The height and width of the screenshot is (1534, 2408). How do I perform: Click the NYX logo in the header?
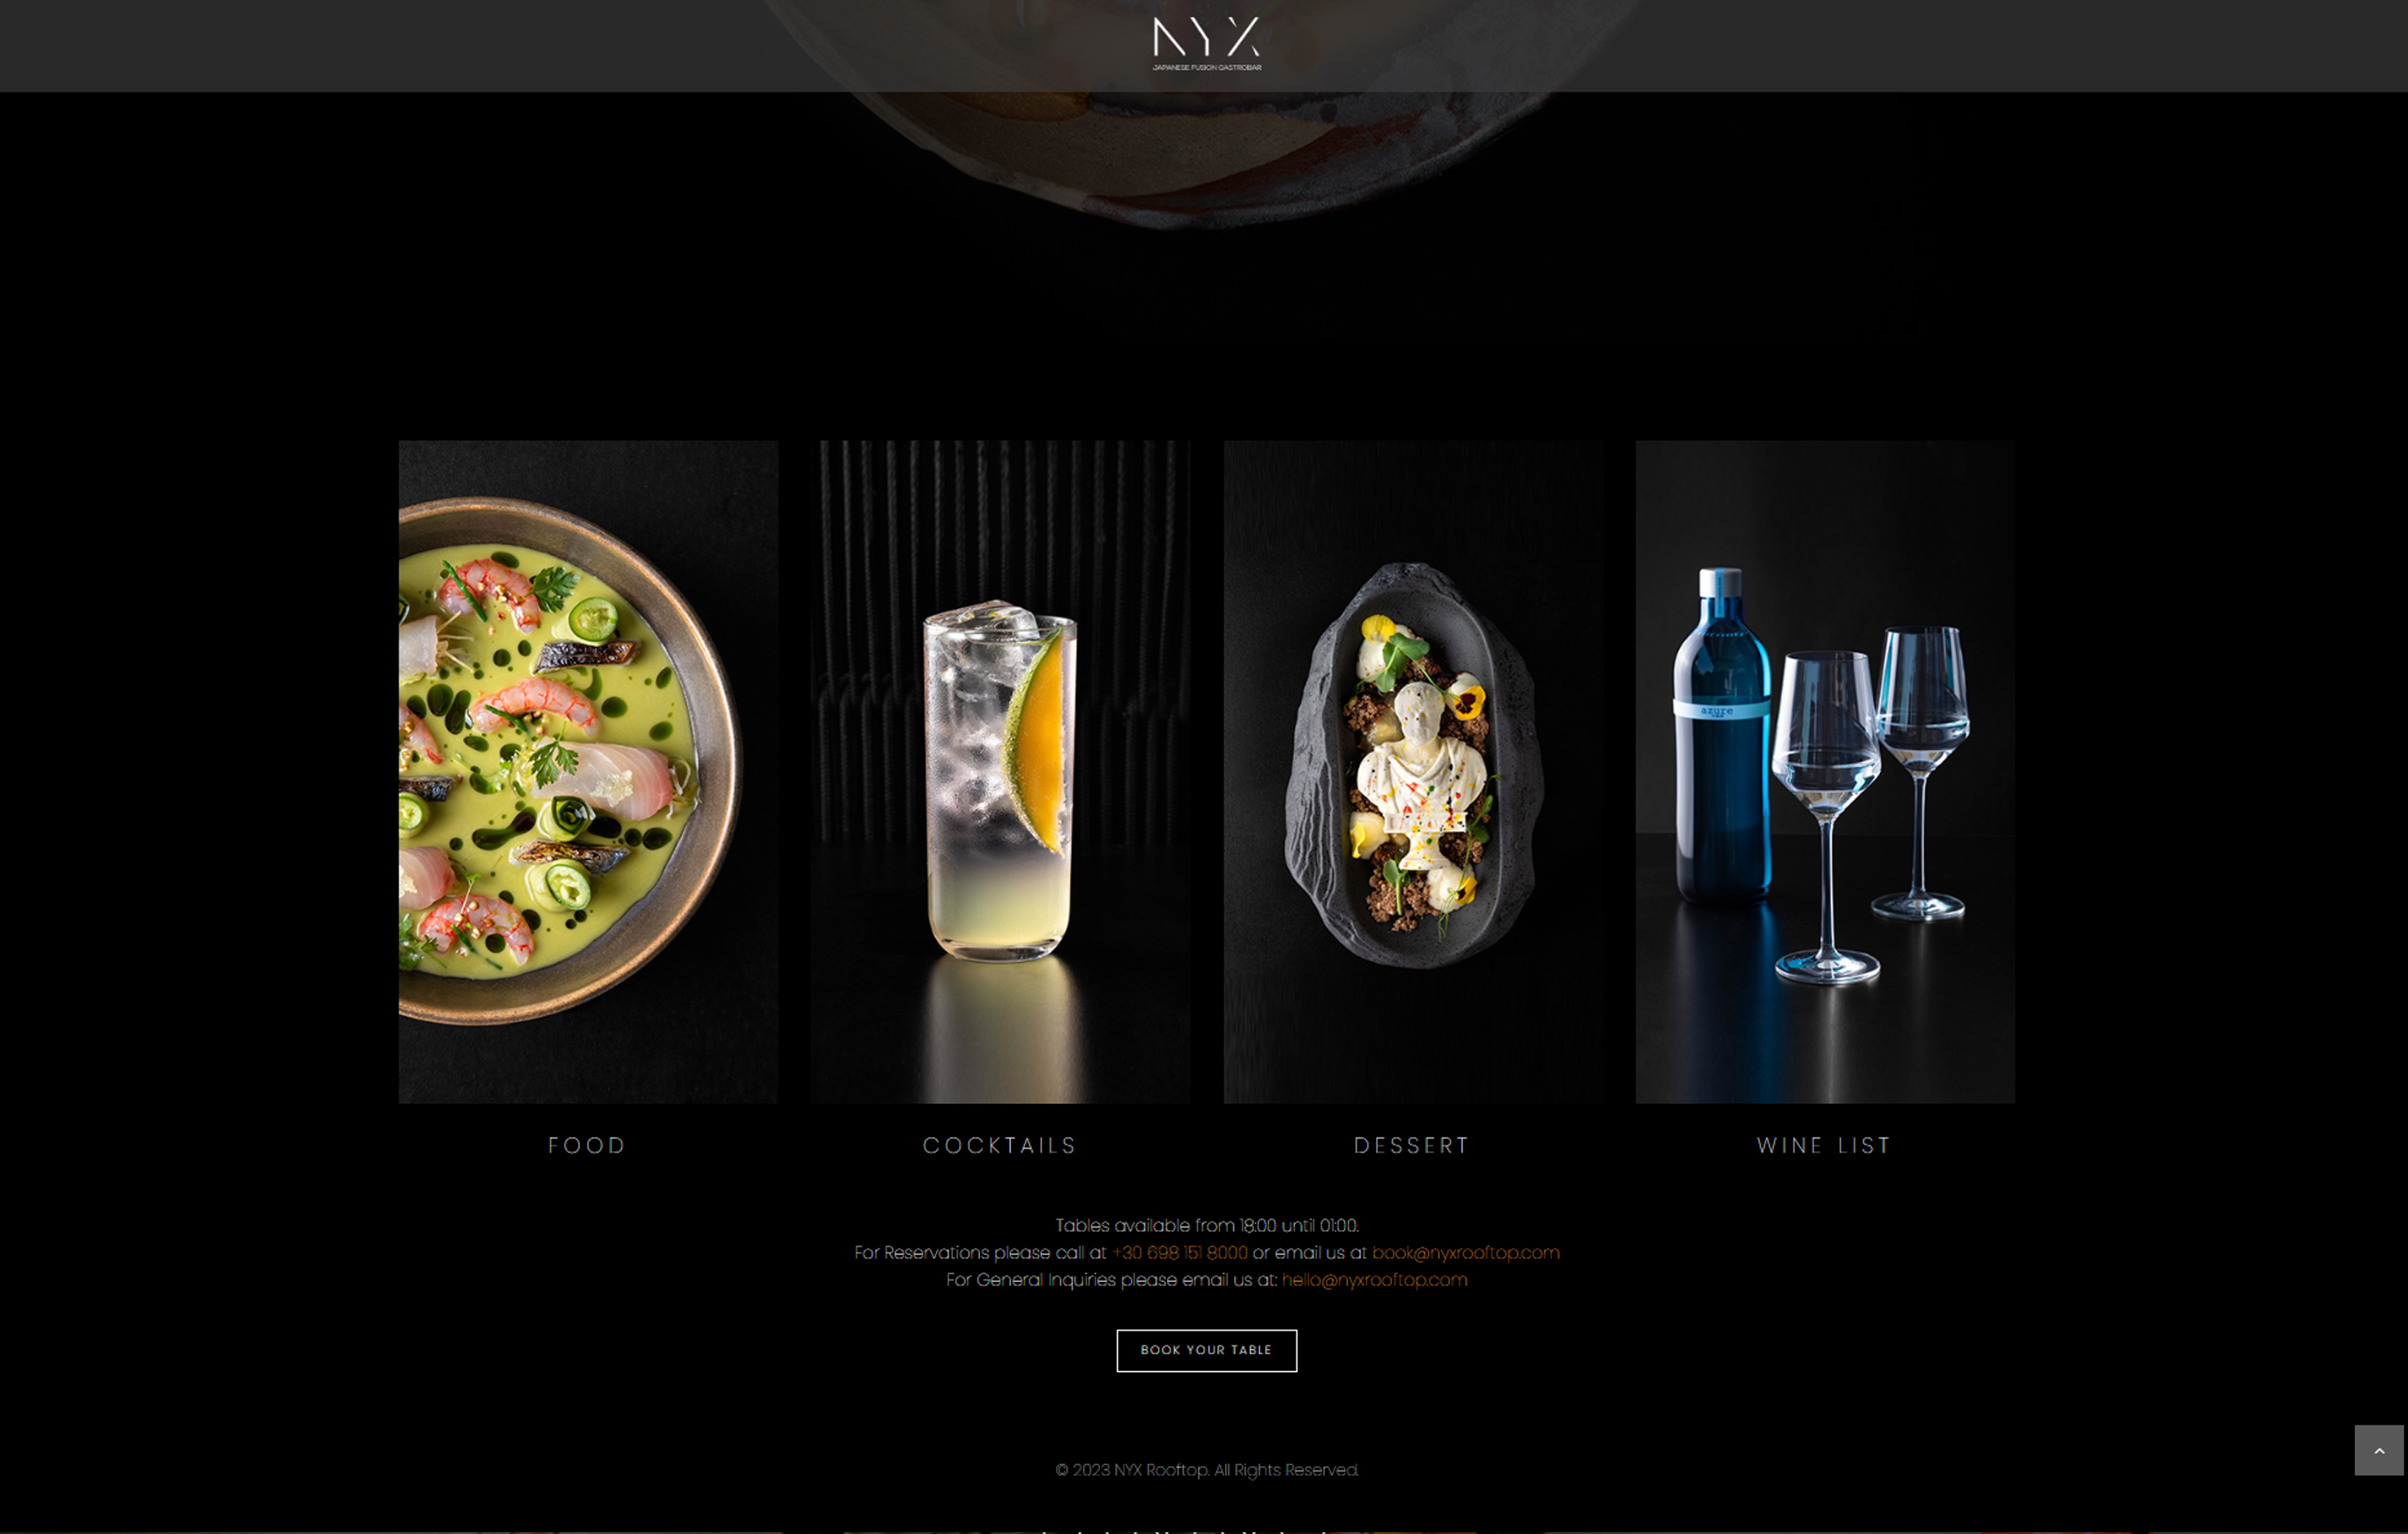click(1206, 43)
